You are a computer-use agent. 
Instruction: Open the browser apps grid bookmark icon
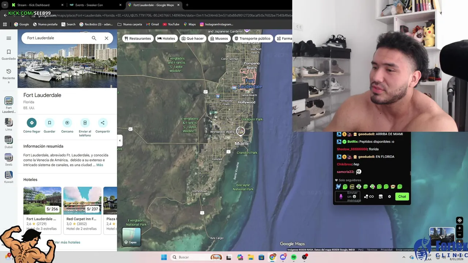point(5,24)
